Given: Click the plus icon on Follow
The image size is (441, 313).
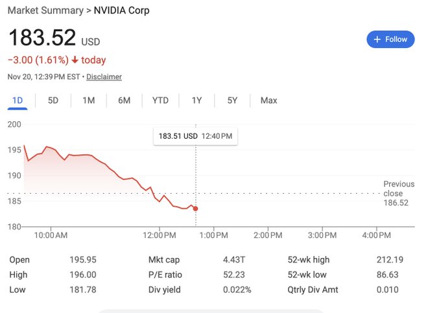Looking at the screenshot, I should point(377,40).
